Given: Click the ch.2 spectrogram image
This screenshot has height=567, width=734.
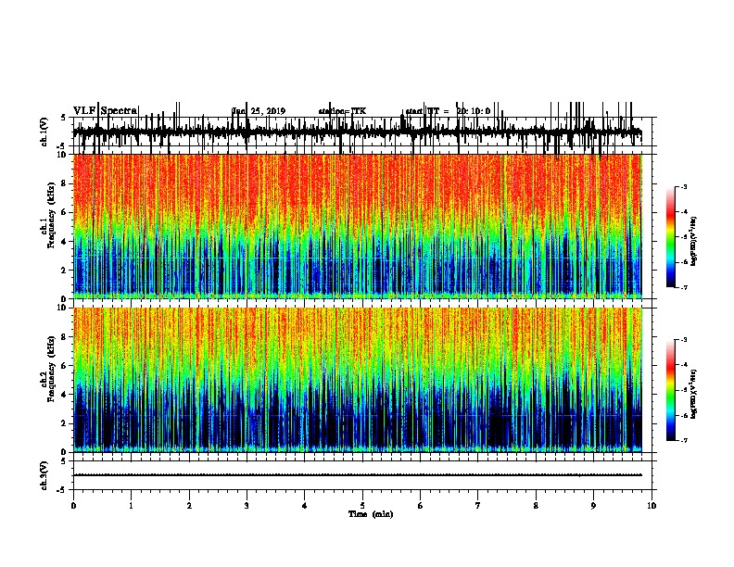Looking at the screenshot, I should tap(358, 380).
